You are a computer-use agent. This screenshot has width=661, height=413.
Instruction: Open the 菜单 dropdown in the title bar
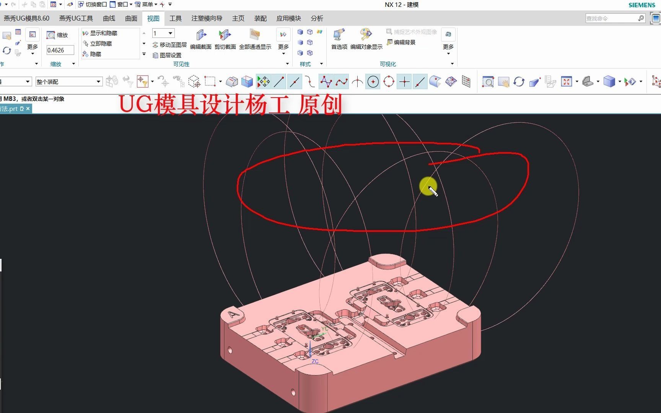pos(146,5)
